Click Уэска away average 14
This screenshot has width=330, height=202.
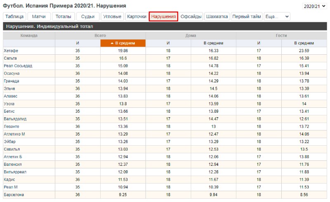tap(304, 104)
